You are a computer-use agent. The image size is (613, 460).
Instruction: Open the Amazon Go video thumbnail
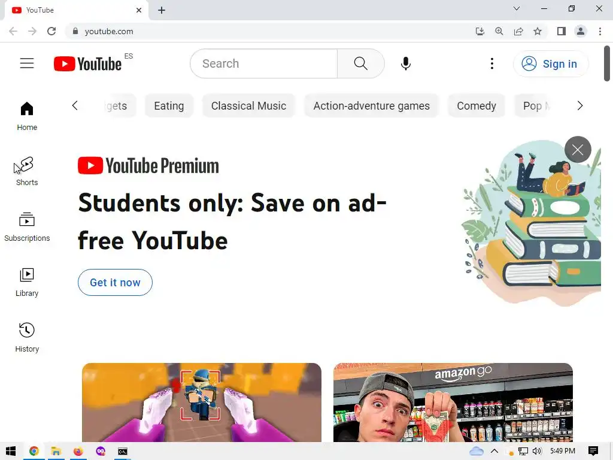(x=453, y=402)
